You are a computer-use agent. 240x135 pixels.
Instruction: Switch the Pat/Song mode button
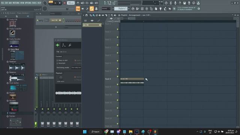click(51, 3)
